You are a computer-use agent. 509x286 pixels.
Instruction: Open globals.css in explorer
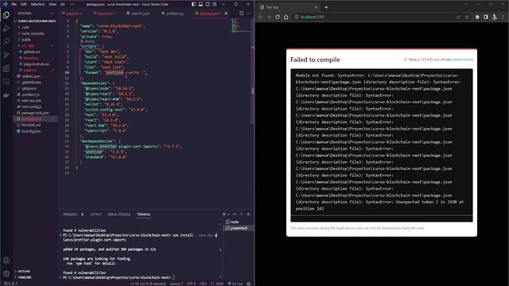[32, 52]
